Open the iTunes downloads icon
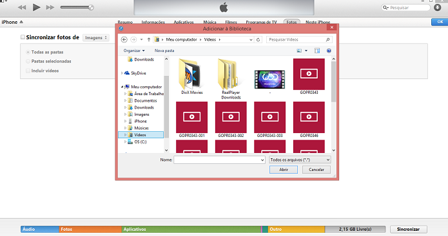This screenshot has width=448, height=236. [x=438, y=8]
